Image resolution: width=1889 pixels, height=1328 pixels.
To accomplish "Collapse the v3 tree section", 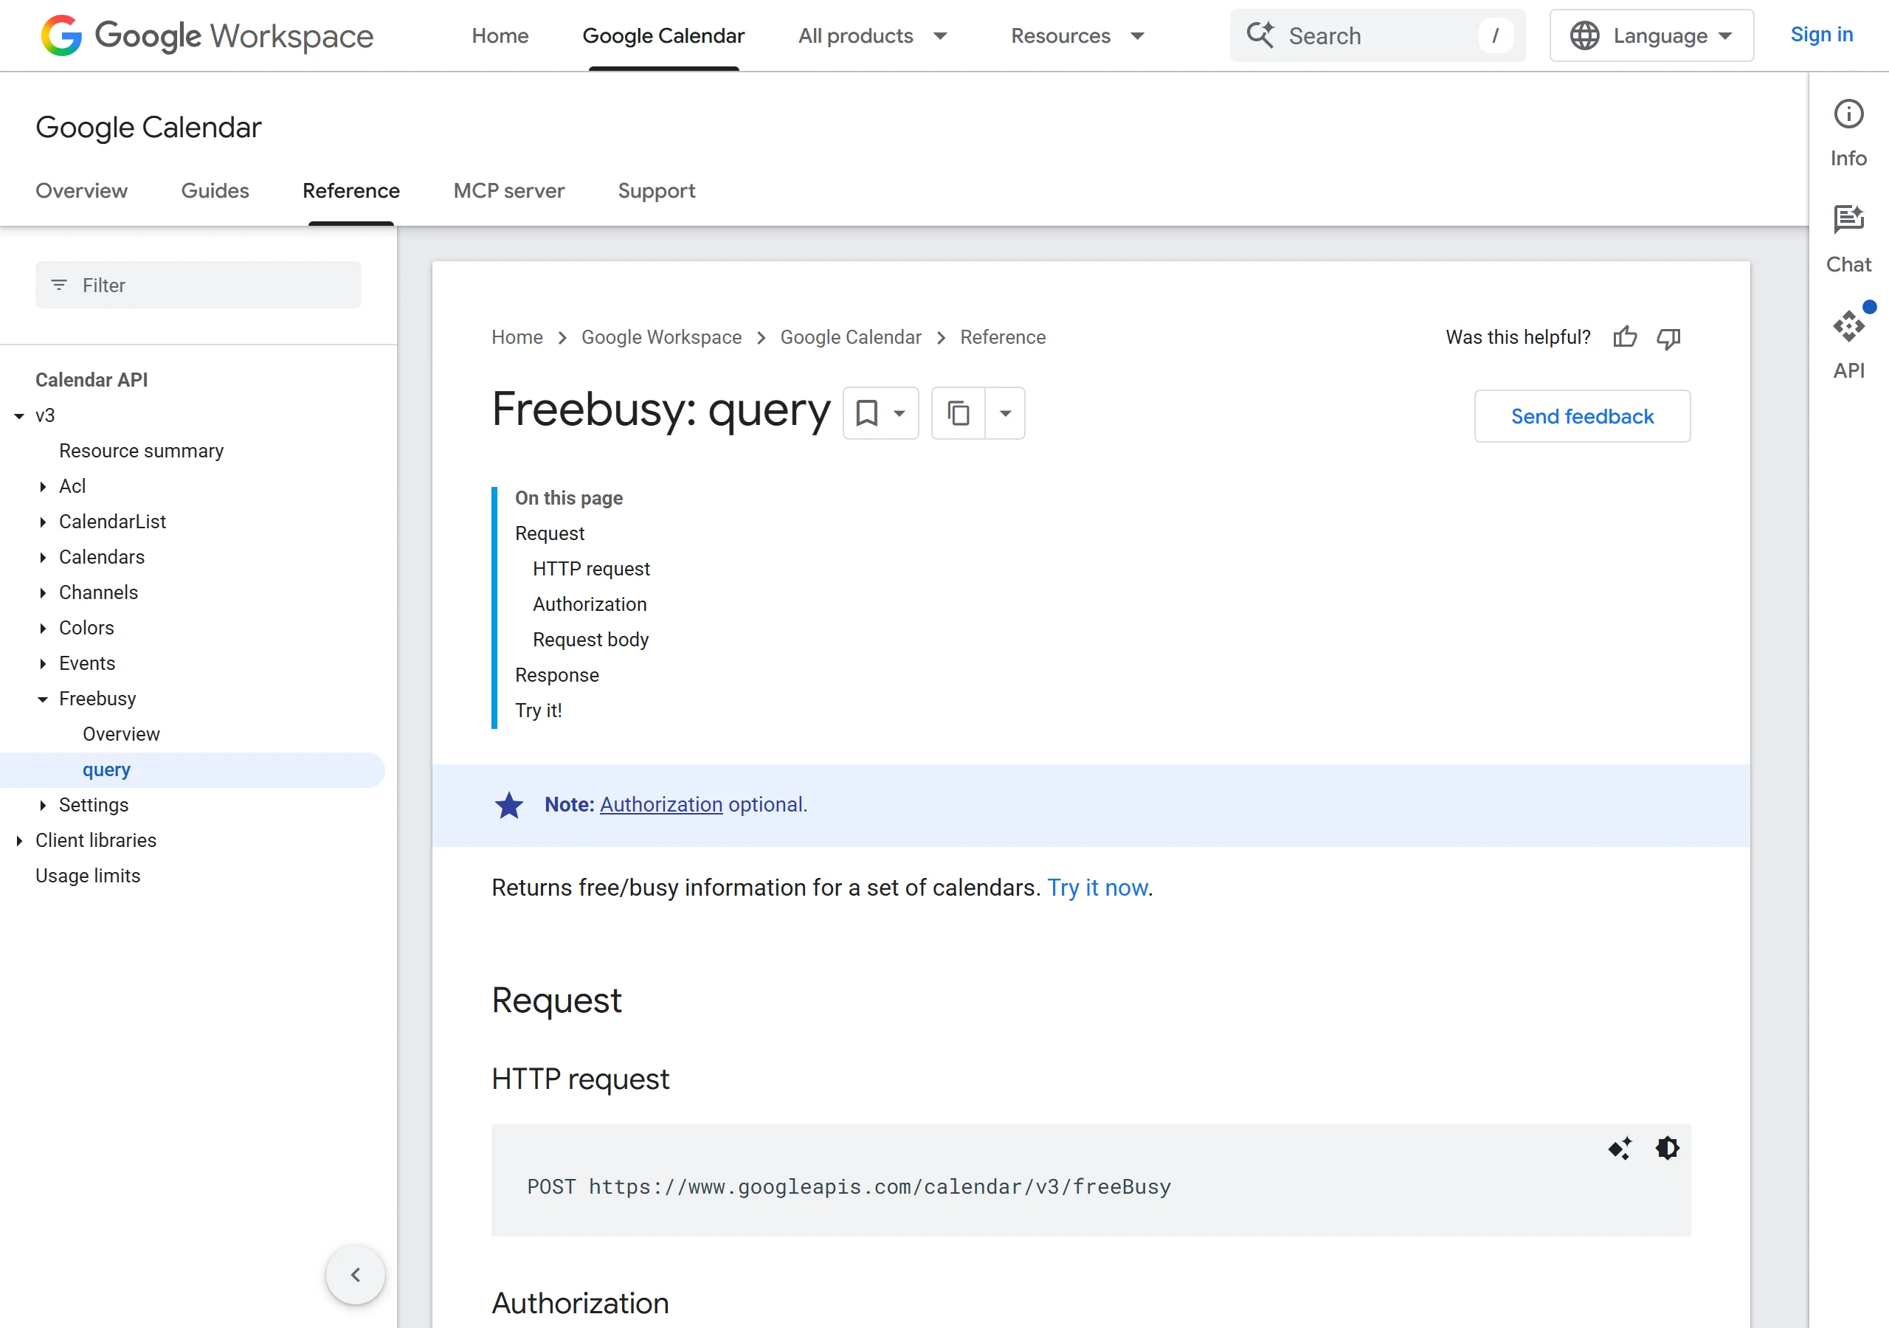I will point(19,415).
